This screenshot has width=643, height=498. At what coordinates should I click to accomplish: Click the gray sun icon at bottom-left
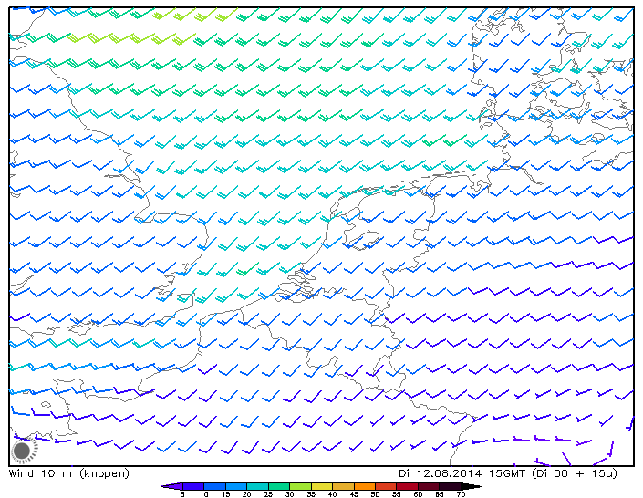coord(23,450)
